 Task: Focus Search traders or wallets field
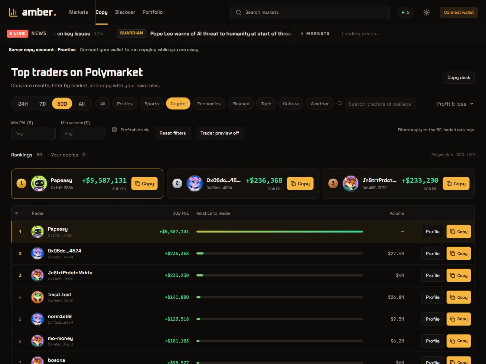pyautogui.click(x=380, y=104)
